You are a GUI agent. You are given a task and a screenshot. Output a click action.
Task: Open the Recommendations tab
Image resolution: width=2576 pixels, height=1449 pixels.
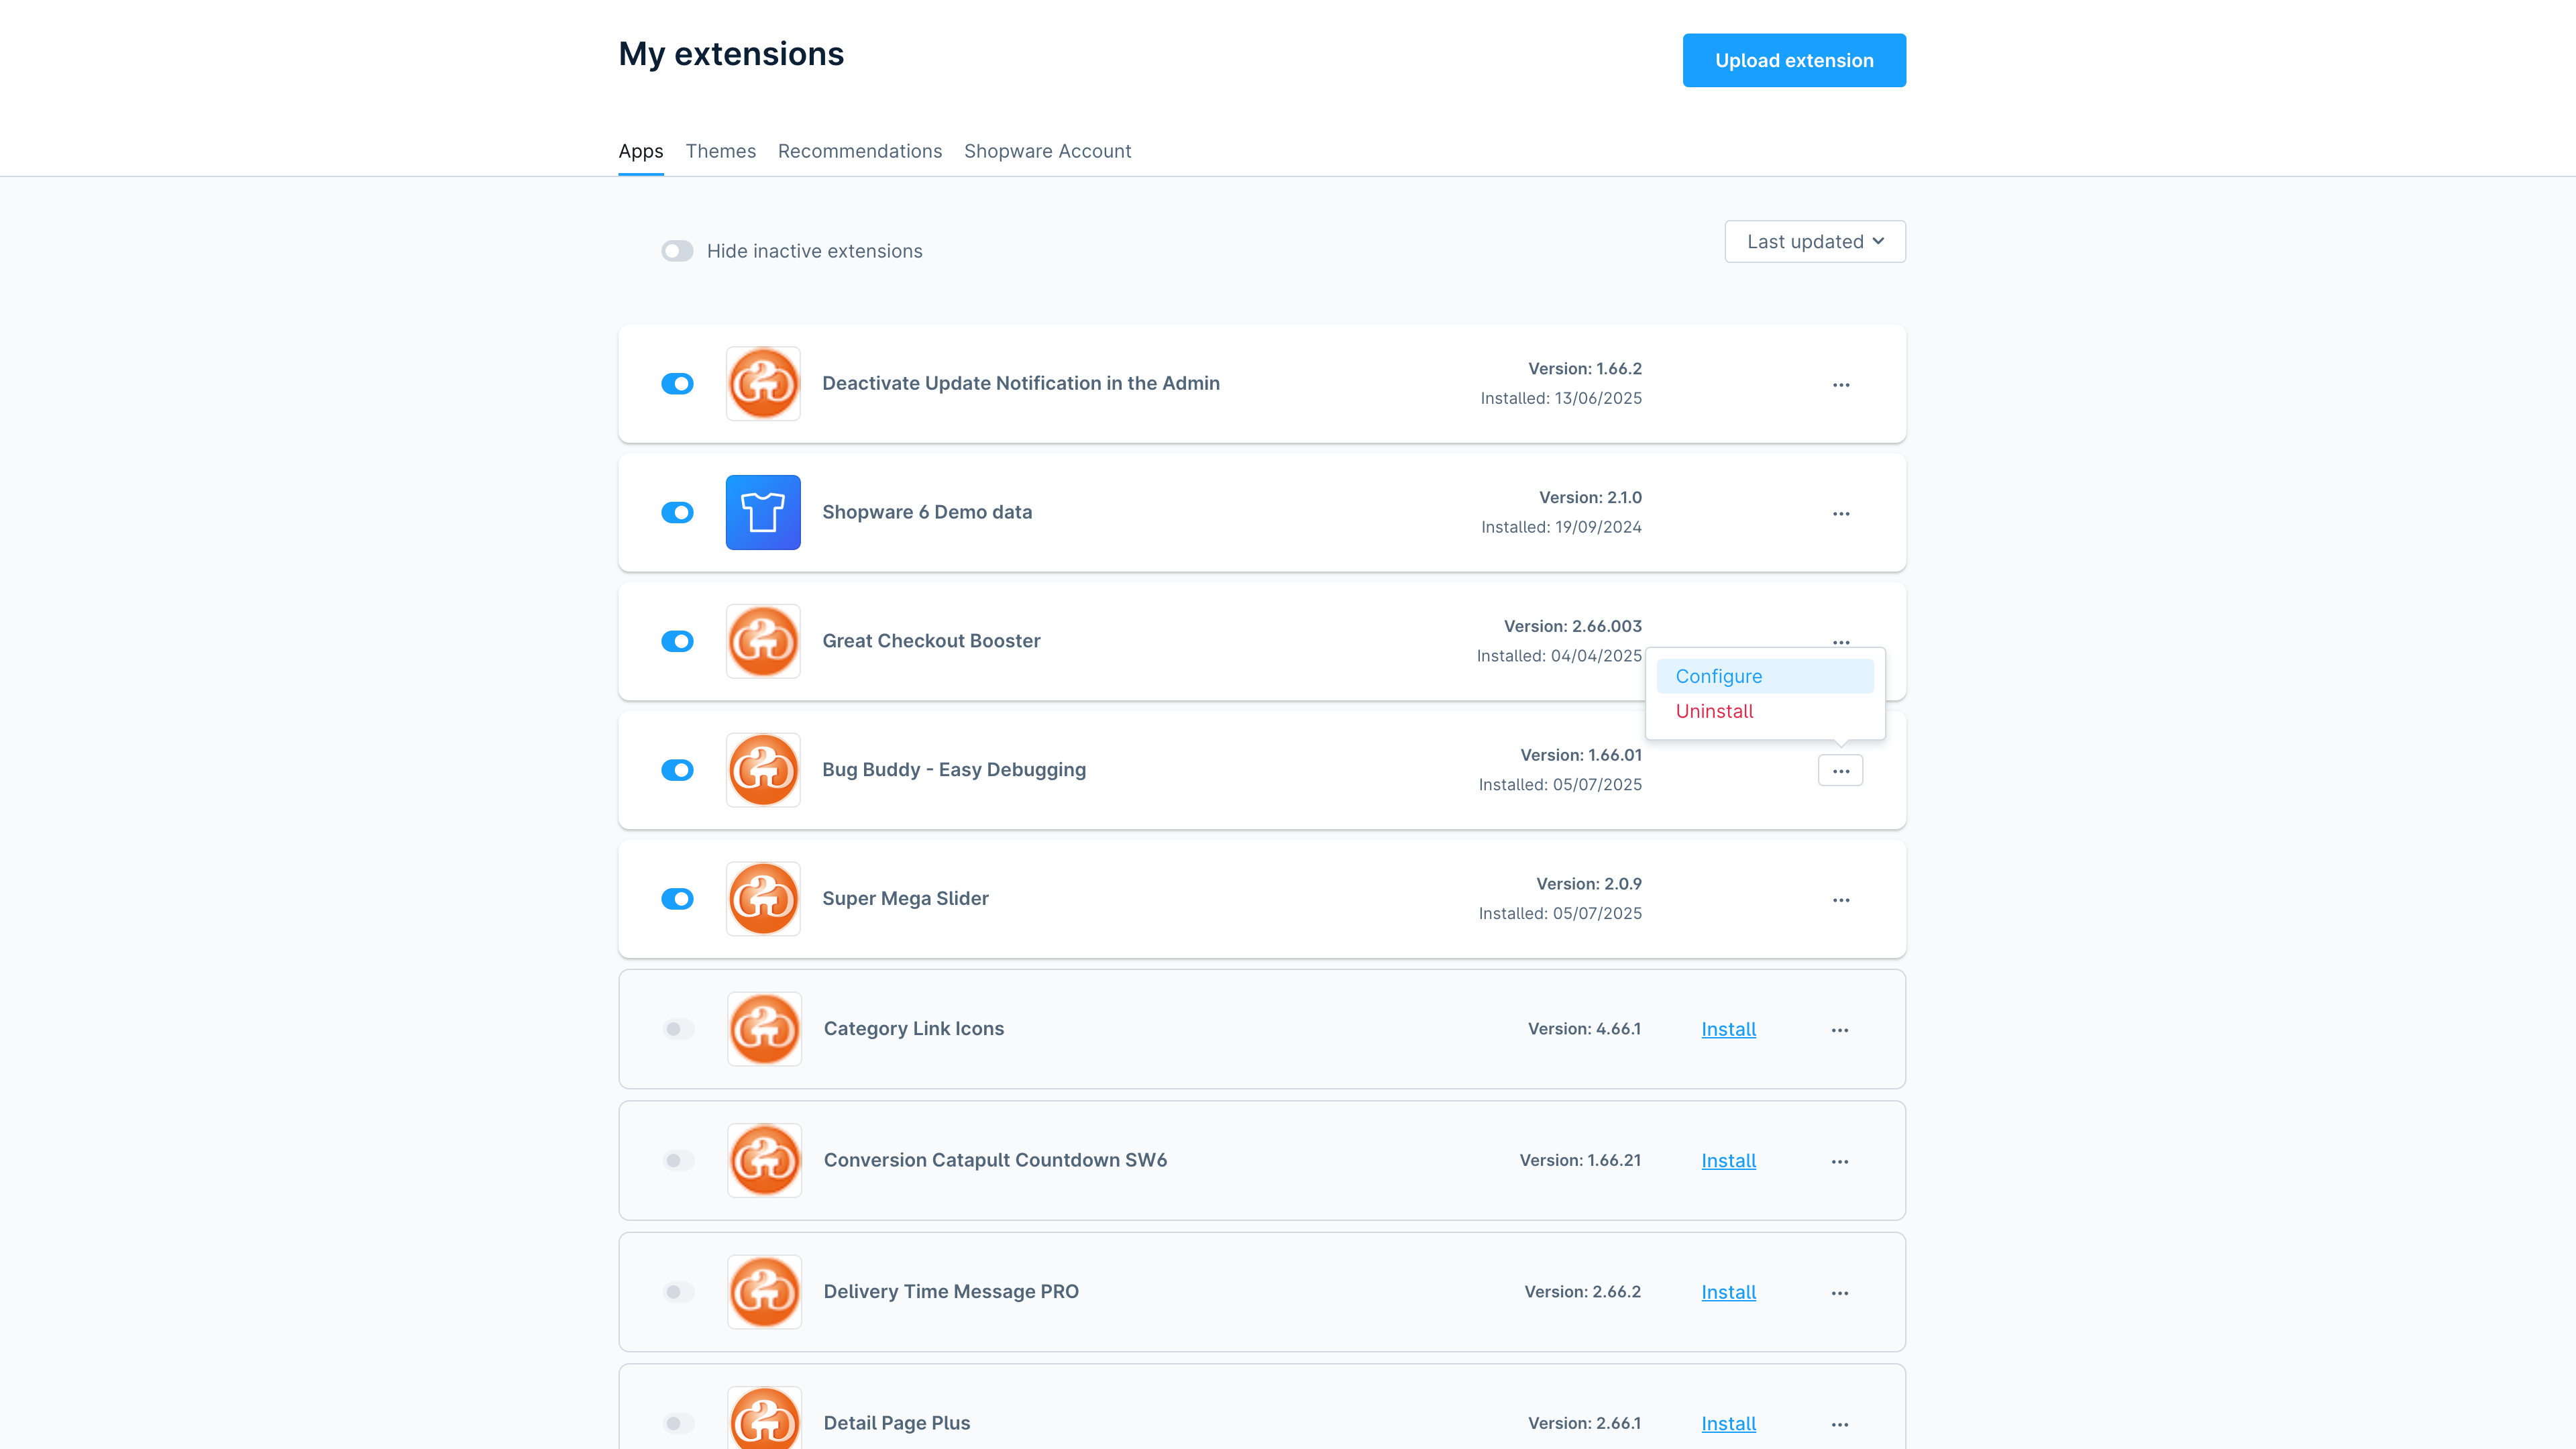click(860, 151)
